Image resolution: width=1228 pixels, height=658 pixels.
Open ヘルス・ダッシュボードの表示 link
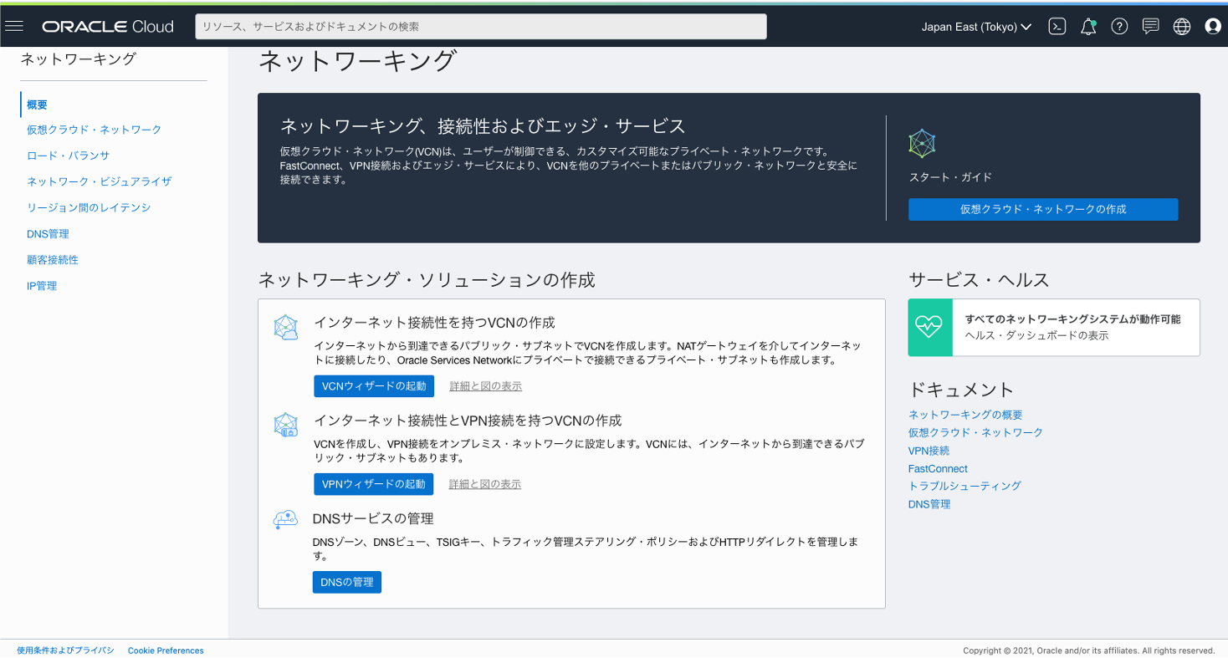point(1037,335)
